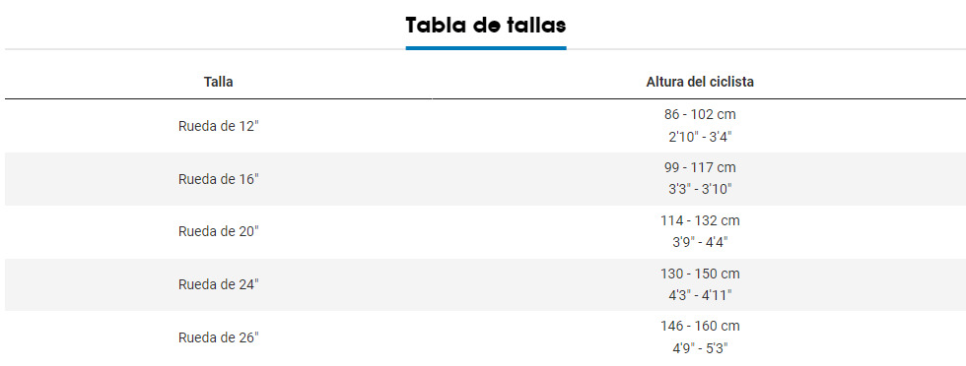Select the Rueda de 24" size cell
Viewport: 966px width, 366px height.
pyautogui.click(x=219, y=284)
